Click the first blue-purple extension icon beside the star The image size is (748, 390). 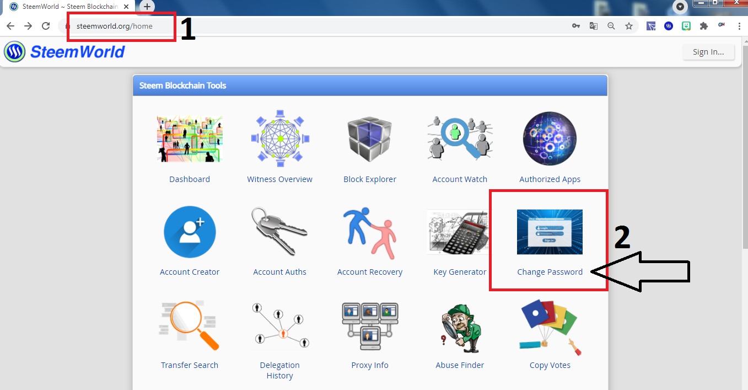(651, 26)
